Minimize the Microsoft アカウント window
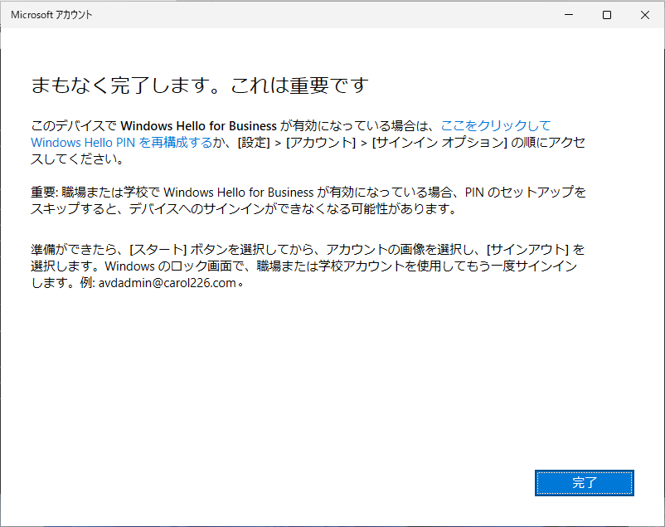 tap(569, 15)
